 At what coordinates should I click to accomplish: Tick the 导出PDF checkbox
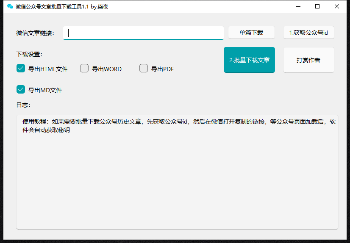pos(144,68)
